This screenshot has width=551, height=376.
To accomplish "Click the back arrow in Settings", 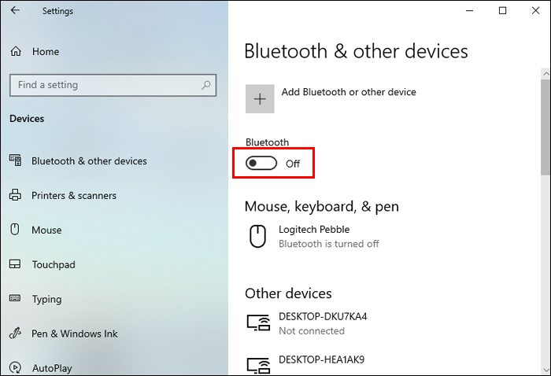I will (16, 11).
